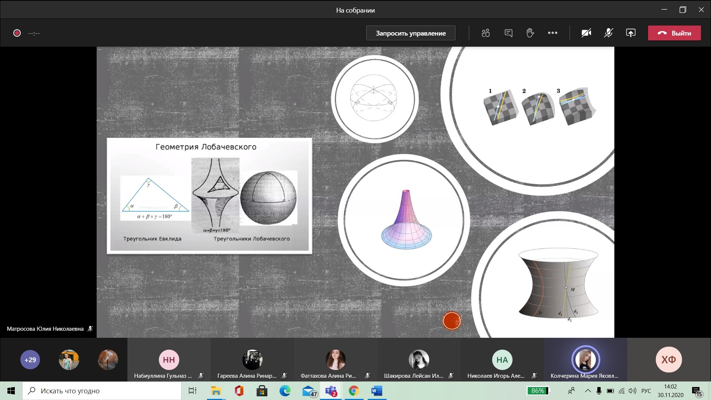Screen dimensions: 711x400
Task: Select Колчерина Мария participant tile
Action: (585, 360)
